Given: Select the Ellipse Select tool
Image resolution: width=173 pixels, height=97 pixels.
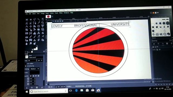Looking at the screenshot, I should coord(31,20).
